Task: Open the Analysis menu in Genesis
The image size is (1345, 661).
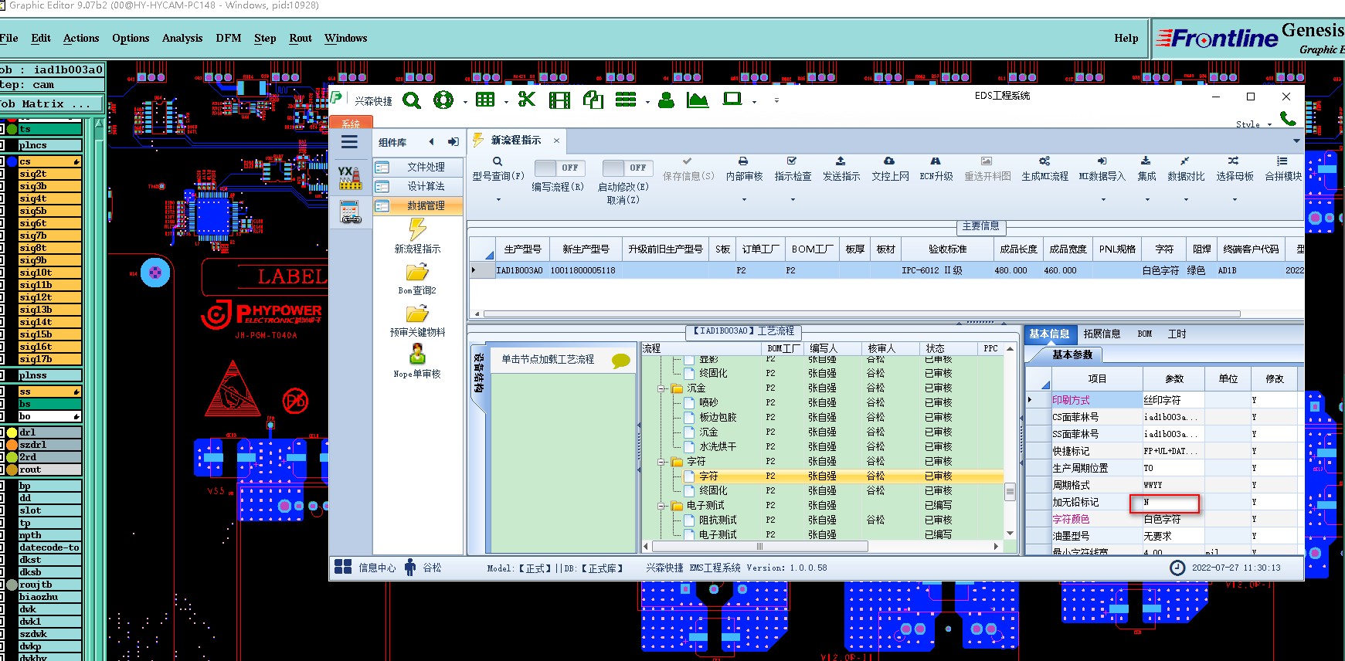Action: (182, 38)
